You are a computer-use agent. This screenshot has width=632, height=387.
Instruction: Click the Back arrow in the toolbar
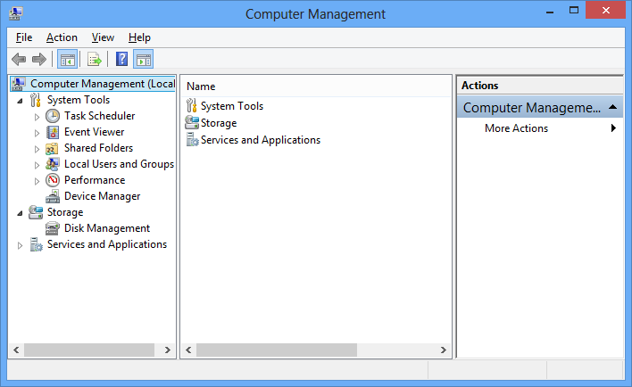pyautogui.click(x=19, y=60)
